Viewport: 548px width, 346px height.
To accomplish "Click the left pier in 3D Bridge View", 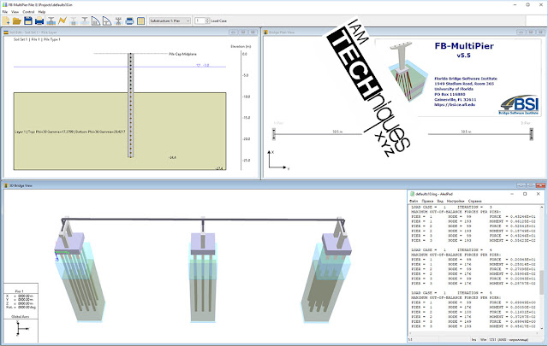I will click(x=79, y=270).
